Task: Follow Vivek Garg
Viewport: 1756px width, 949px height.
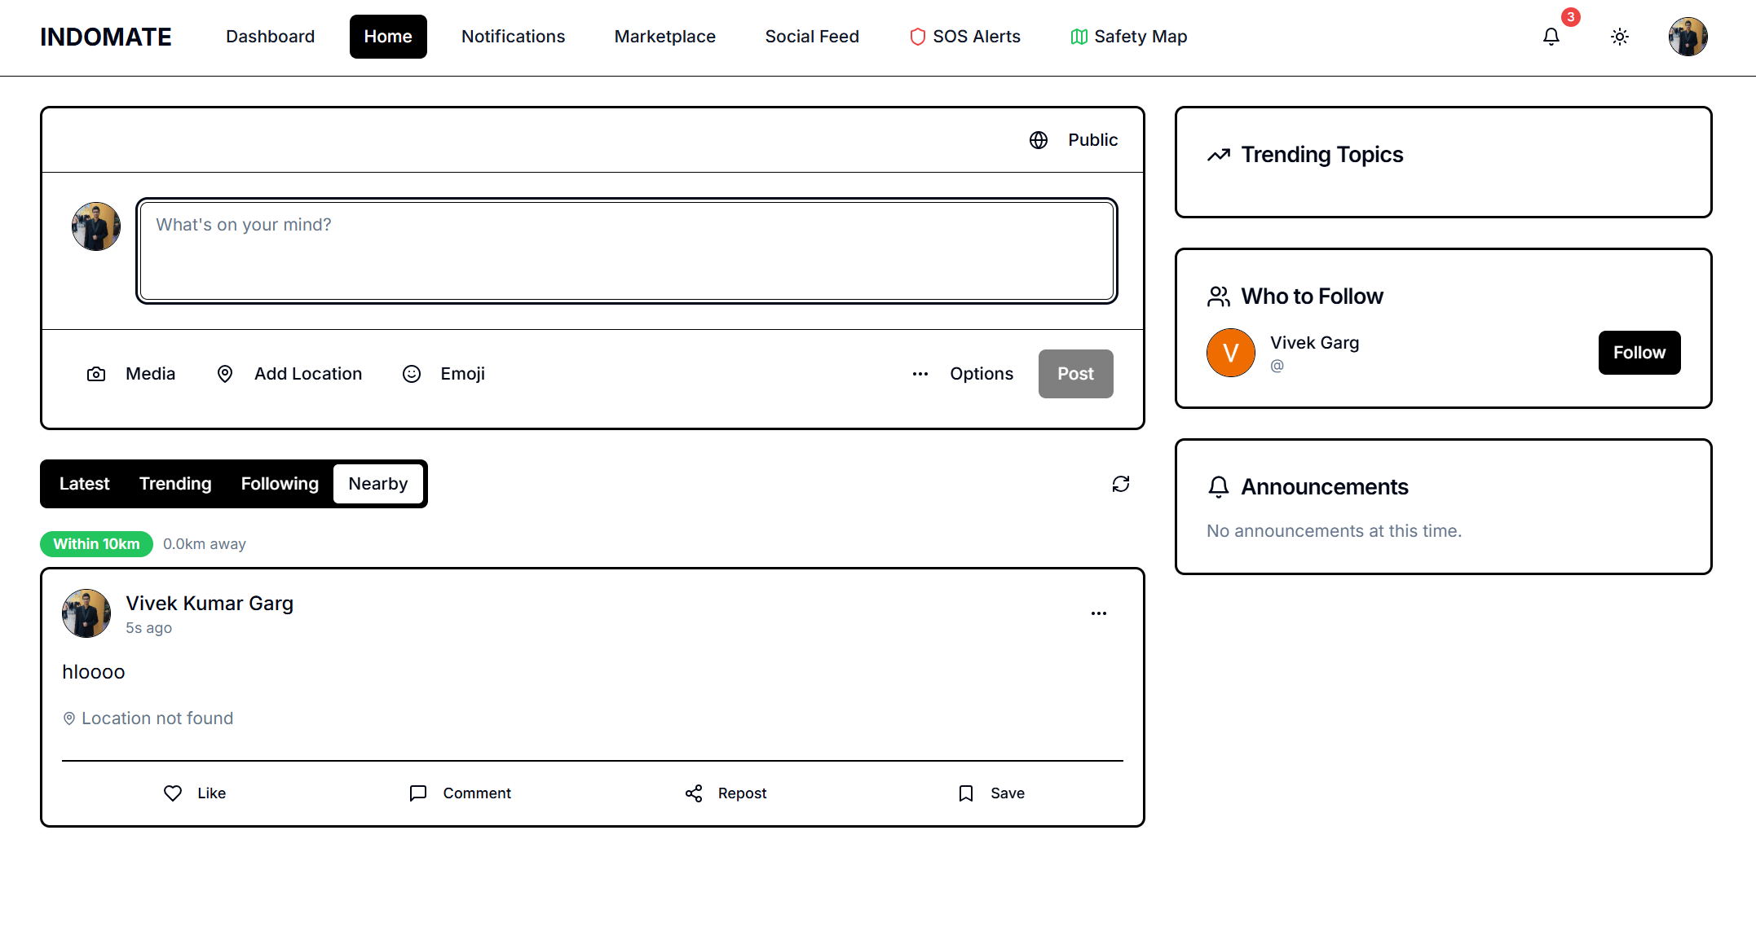Action: 1639,353
